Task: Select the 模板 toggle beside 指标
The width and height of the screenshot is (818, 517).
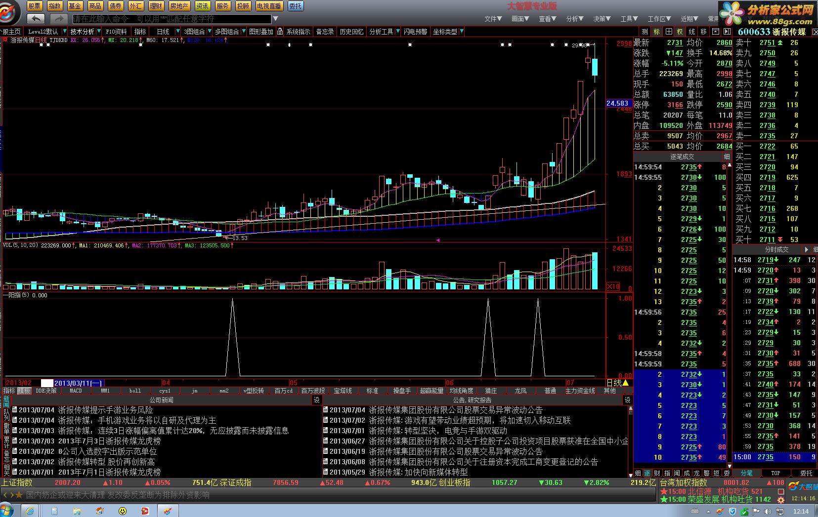Action: coord(24,391)
